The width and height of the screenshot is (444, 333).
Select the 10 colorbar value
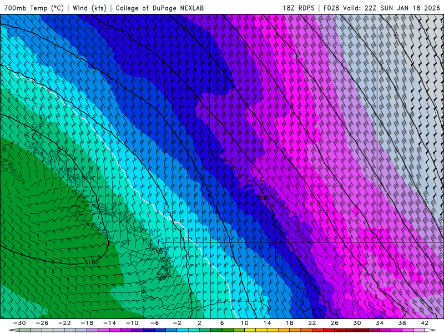pyautogui.click(x=244, y=323)
